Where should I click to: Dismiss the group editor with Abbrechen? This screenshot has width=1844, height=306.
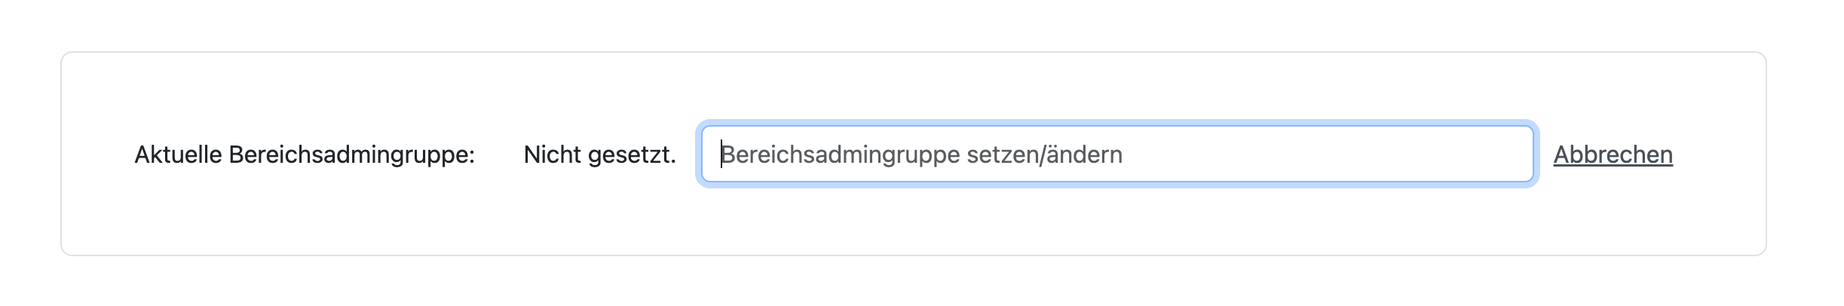pyautogui.click(x=1613, y=155)
